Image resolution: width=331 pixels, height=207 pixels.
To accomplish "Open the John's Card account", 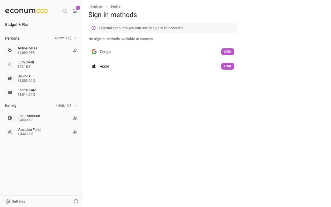I will point(41,92).
